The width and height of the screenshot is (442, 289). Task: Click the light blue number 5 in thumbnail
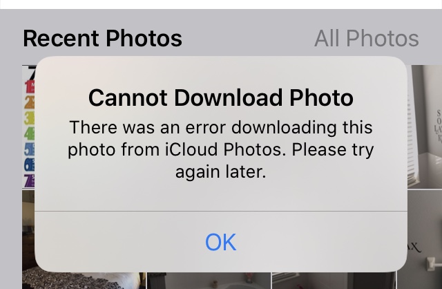tap(29, 149)
